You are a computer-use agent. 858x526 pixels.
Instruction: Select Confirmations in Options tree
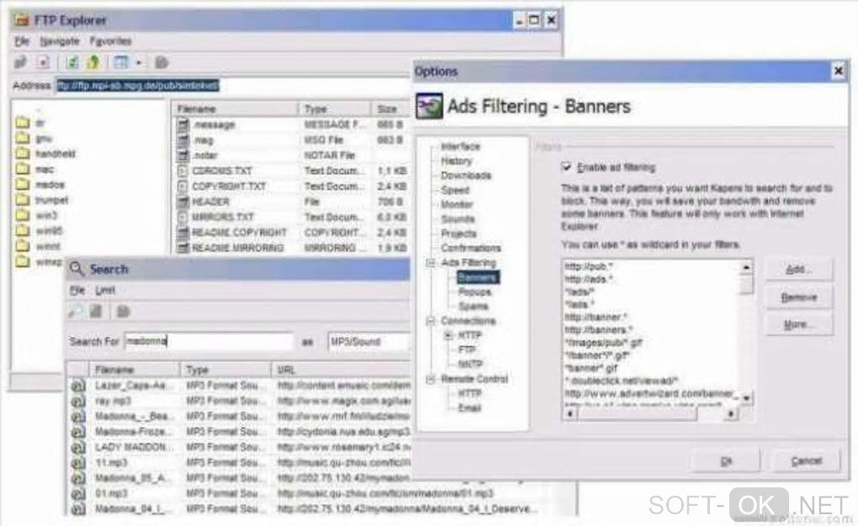click(x=471, y=248)
